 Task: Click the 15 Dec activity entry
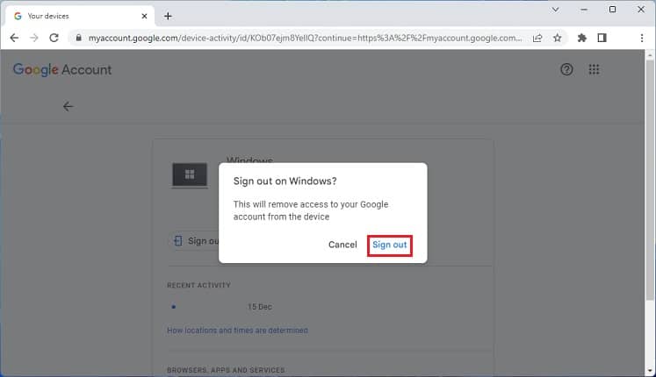pyautogui.click(x=260, y=307)
